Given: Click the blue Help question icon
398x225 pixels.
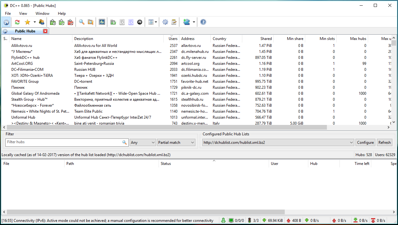Looking at the screenshot, I should point(203,22).
